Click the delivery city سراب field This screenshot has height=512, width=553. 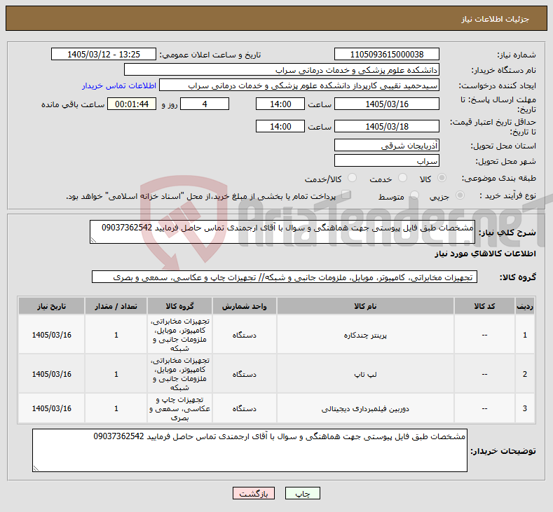coord(386,160)
